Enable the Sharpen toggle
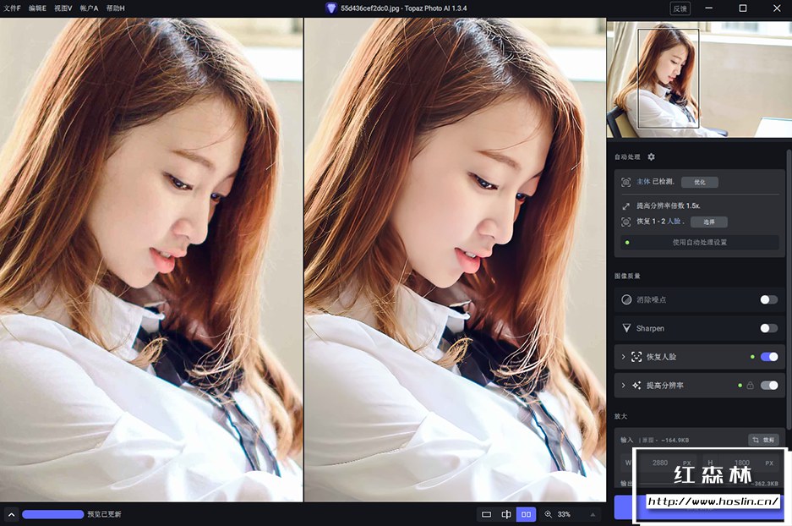The width and height of the screenshot is (792, 526). tap(769, 328)
